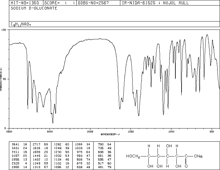This screenshot has width=220, height=170.
Task: Click the ONa group in the structure diagram
Action: click(x=198, y=156)
